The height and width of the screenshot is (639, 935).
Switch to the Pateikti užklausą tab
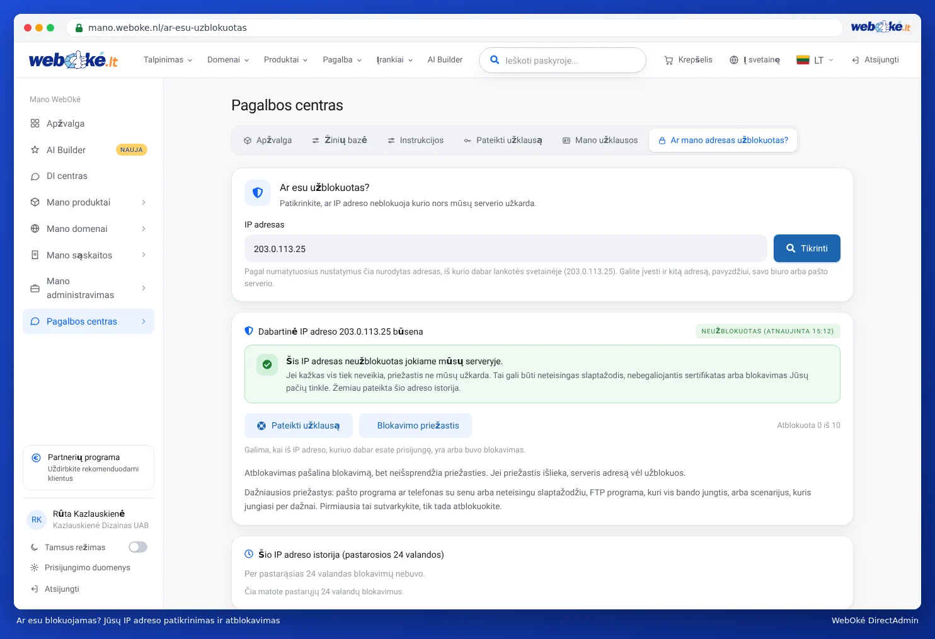[503, 141]
